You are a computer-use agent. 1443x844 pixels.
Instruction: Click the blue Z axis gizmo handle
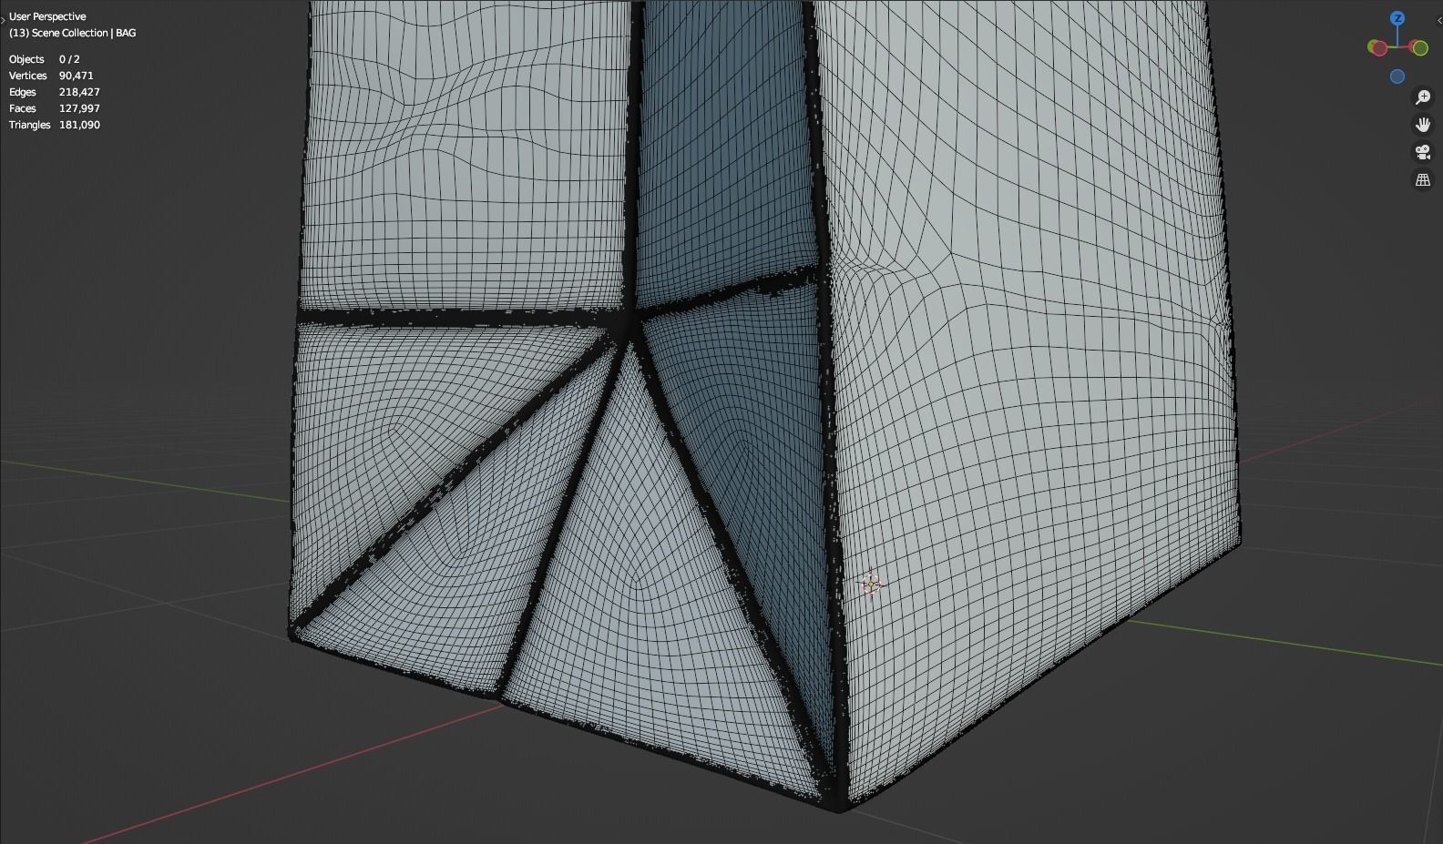point(1397,18)
